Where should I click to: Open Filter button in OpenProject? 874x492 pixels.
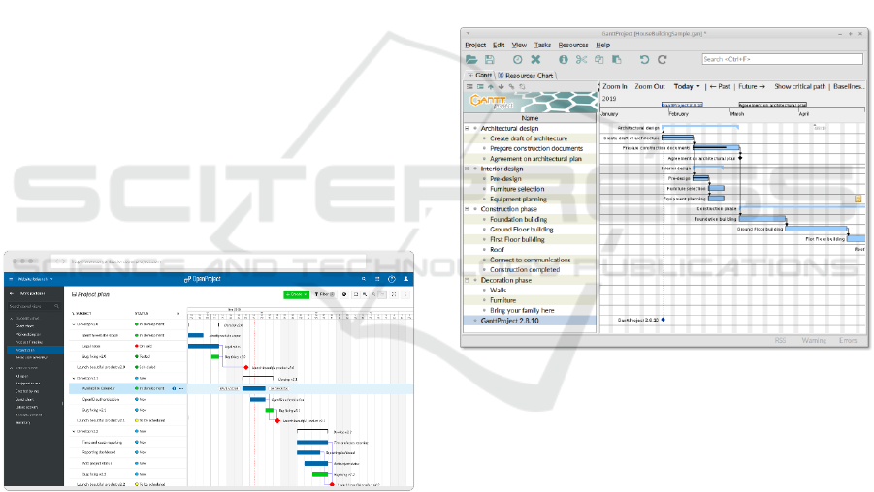pyautogui.click(x=324, y=294)
